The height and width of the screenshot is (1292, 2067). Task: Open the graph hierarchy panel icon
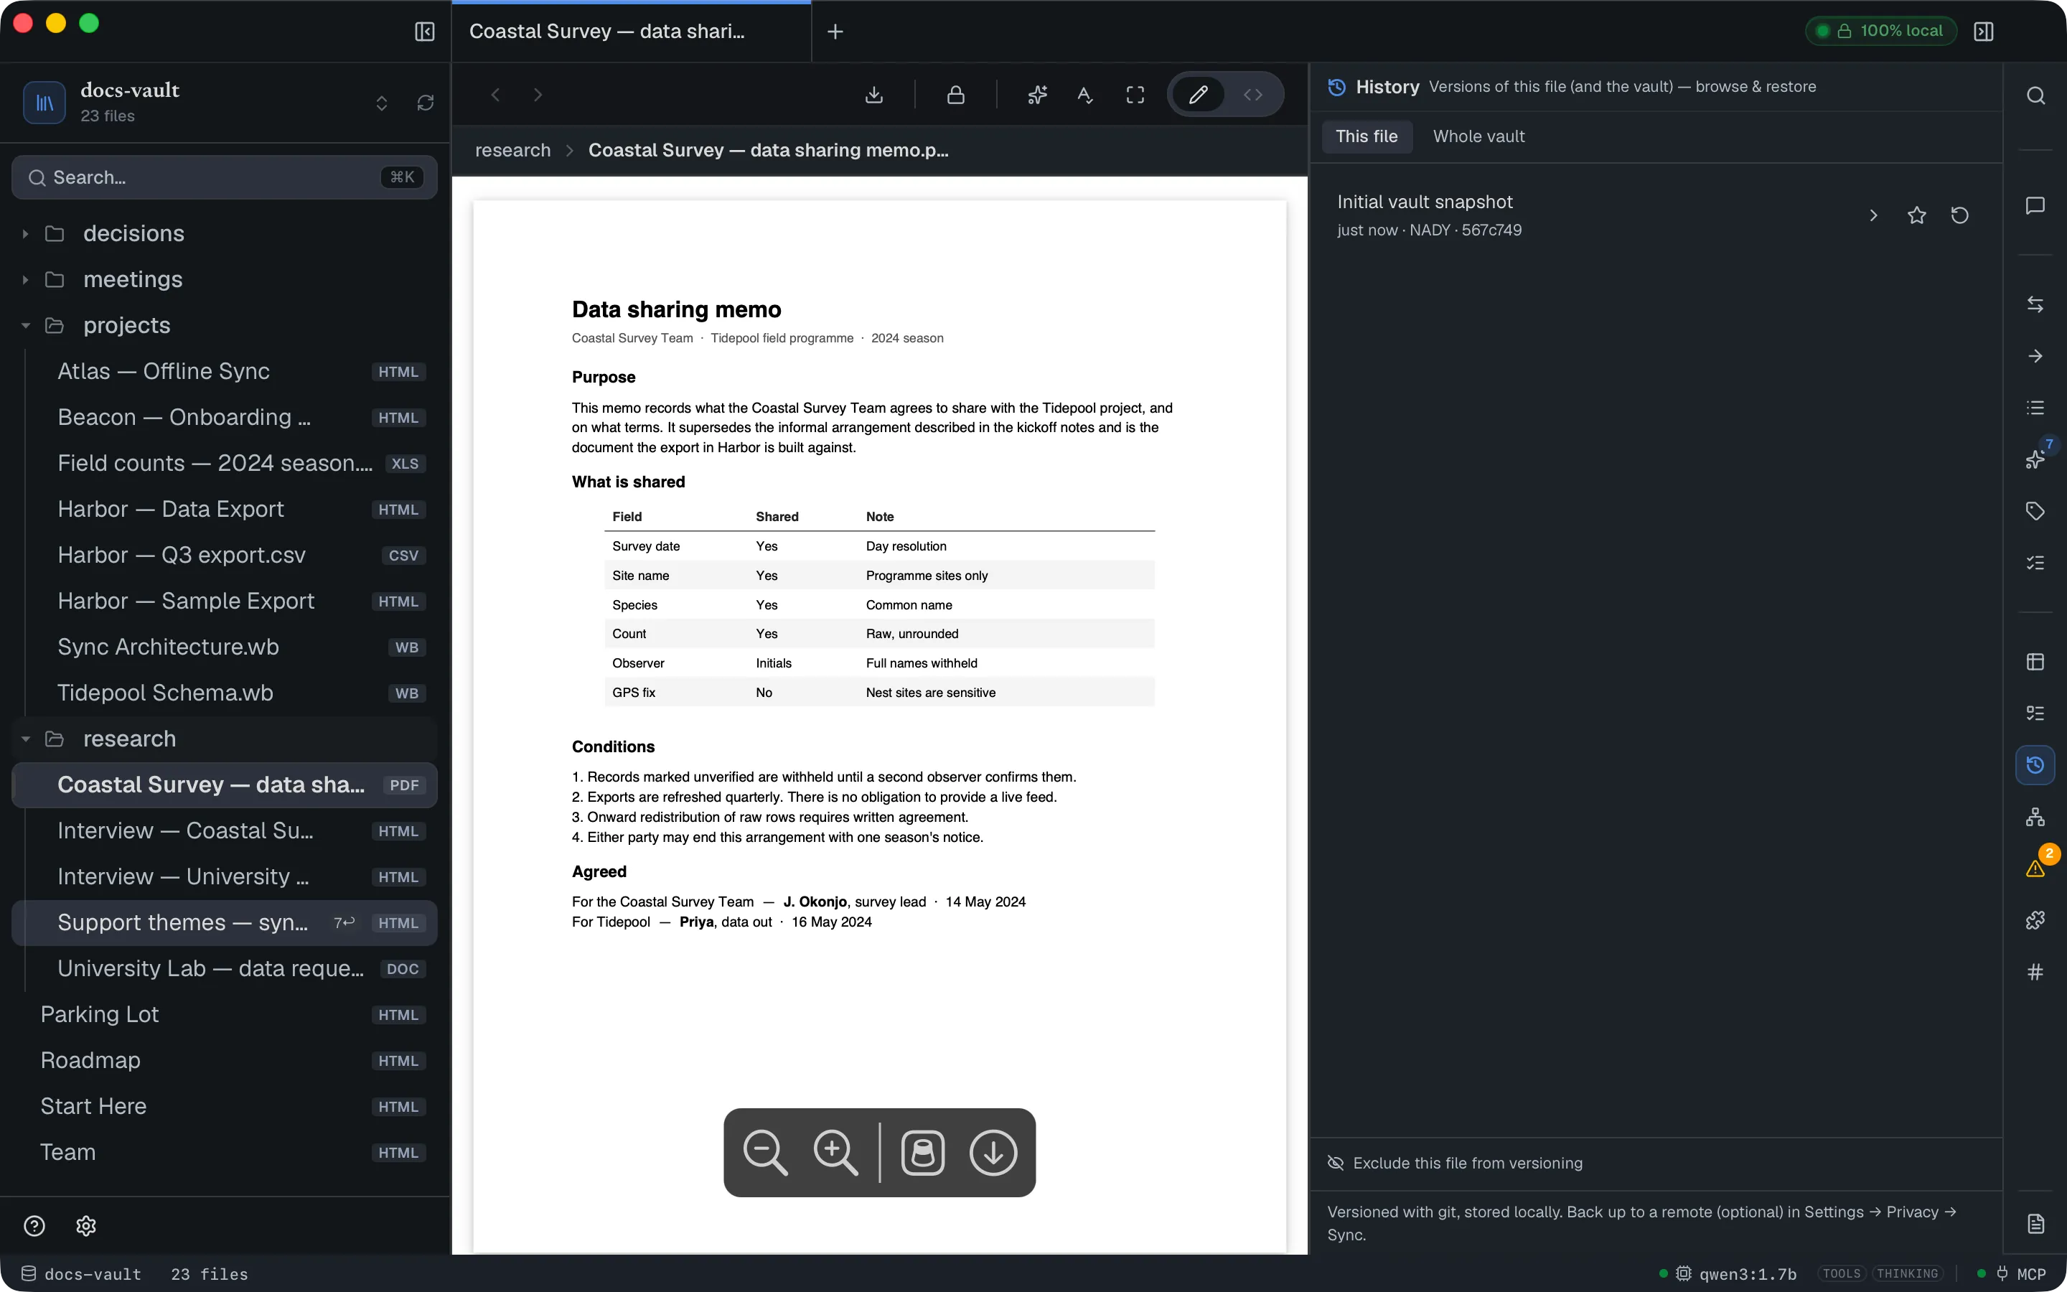pyautogui.click(x=2035, y=817)
